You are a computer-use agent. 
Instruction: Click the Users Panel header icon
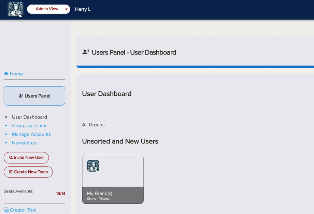pyautogui.click(x=86, y=52)
